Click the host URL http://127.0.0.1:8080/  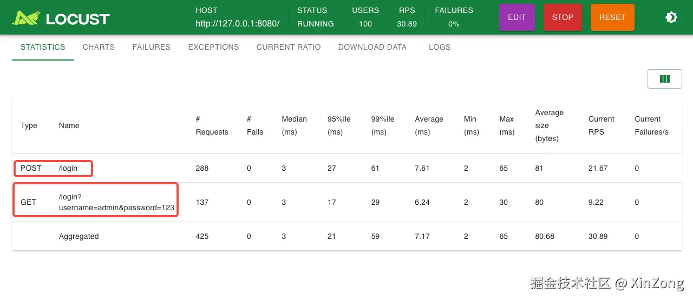pos(237,24)
